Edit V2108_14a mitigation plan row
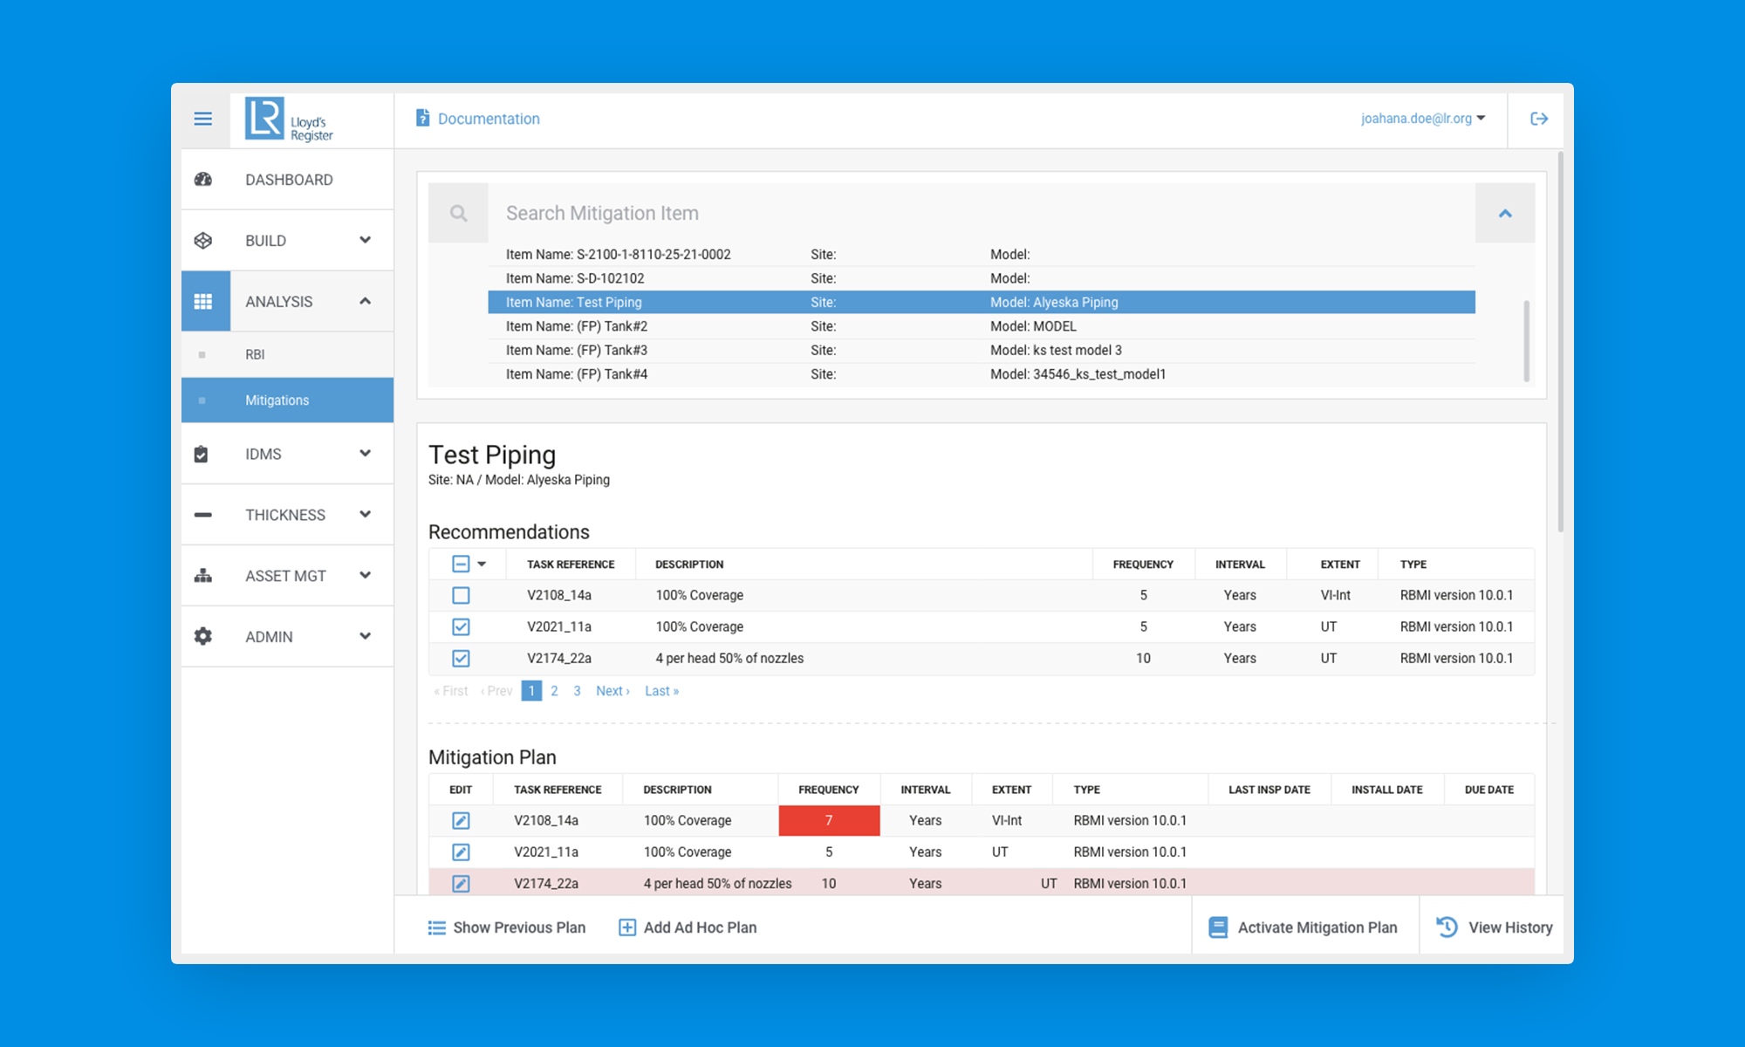Image resolution: width=1745 pixels, height=1047 pixels. click(x=461, y=820)
